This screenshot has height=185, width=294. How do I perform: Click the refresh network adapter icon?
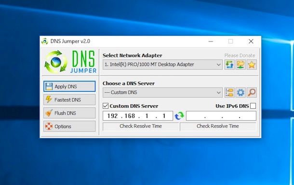pyautogui.click(x=229, y=65)
